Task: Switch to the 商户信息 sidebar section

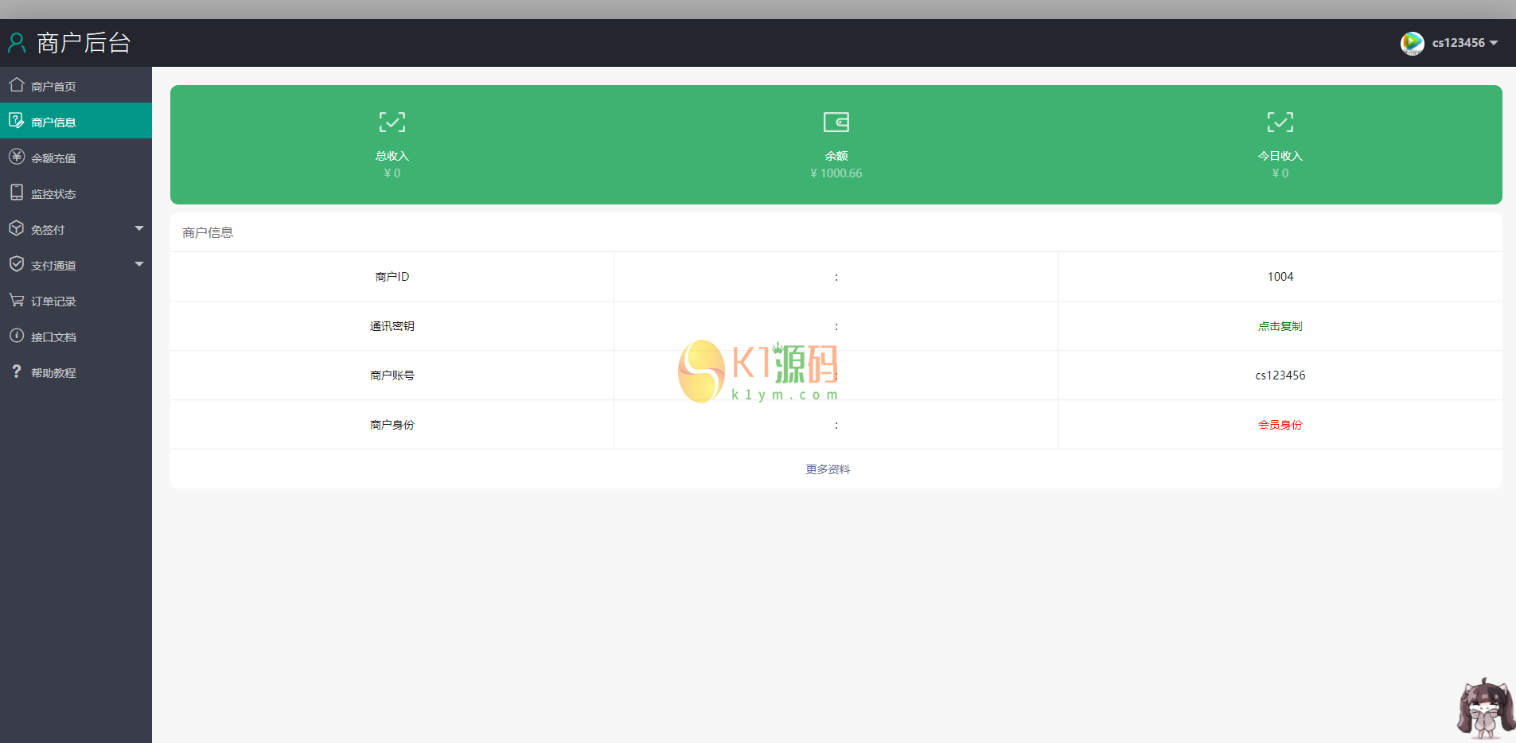Action: (53, 120)
